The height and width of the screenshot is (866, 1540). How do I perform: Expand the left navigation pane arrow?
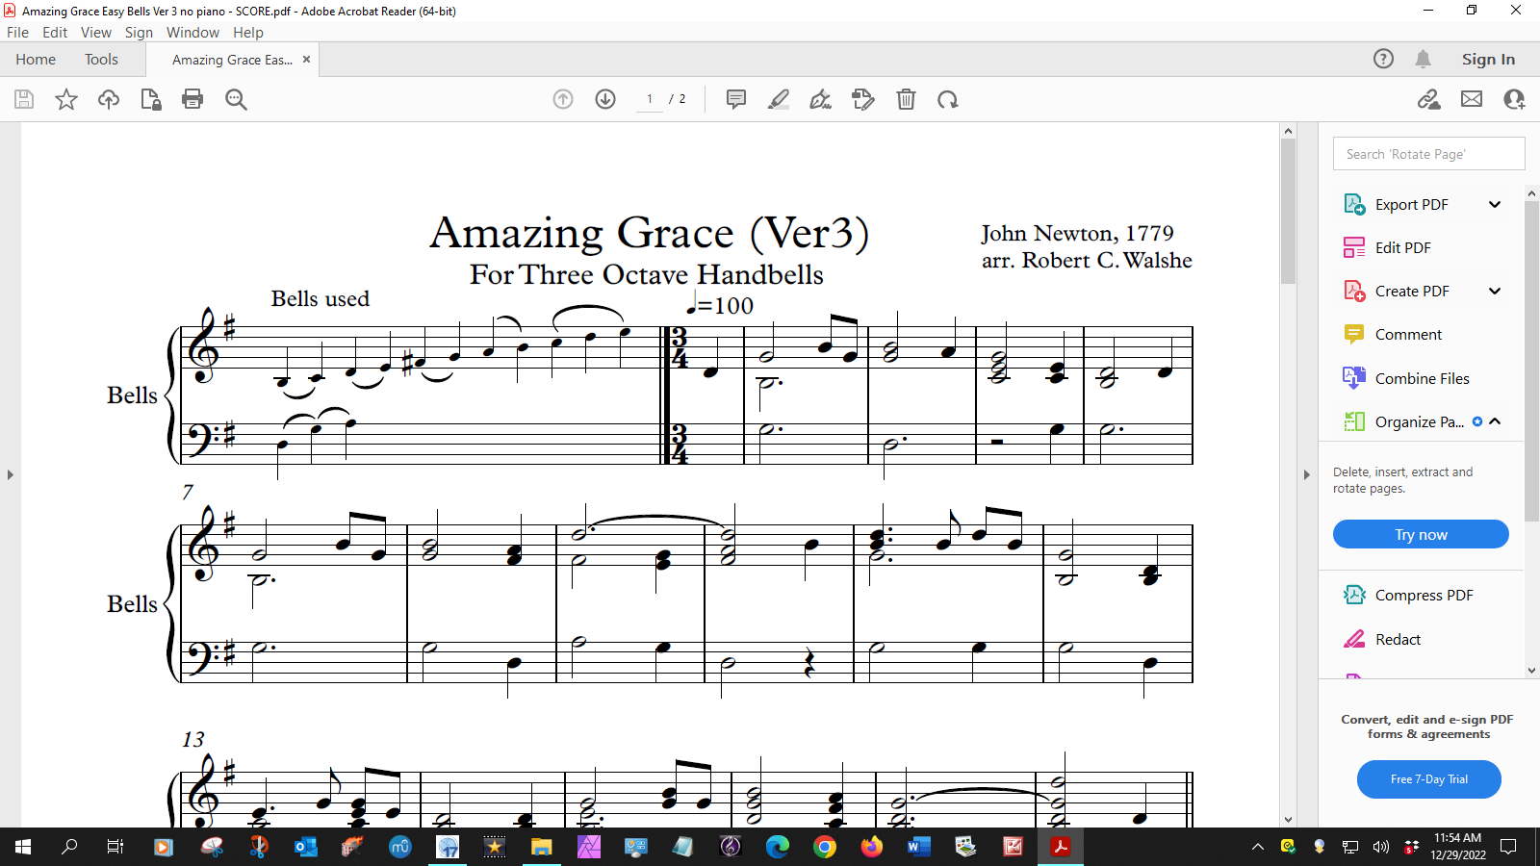point(11,474)
